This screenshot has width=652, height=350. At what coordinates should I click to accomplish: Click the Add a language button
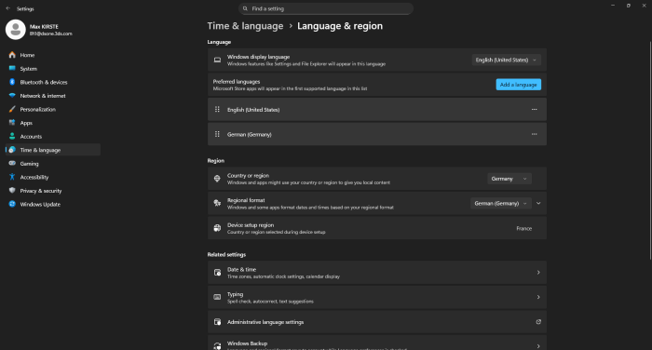[519, 85]
